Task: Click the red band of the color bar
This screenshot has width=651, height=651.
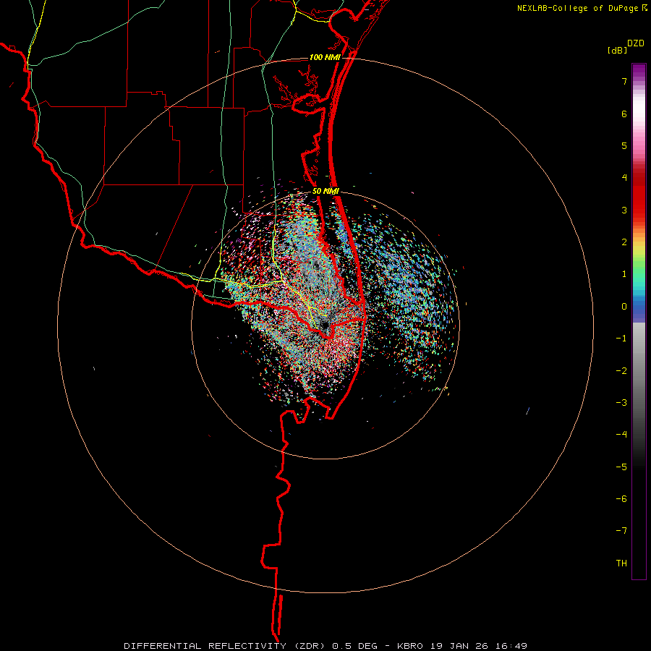Action: pyautogui.click(x=639, y=195)
